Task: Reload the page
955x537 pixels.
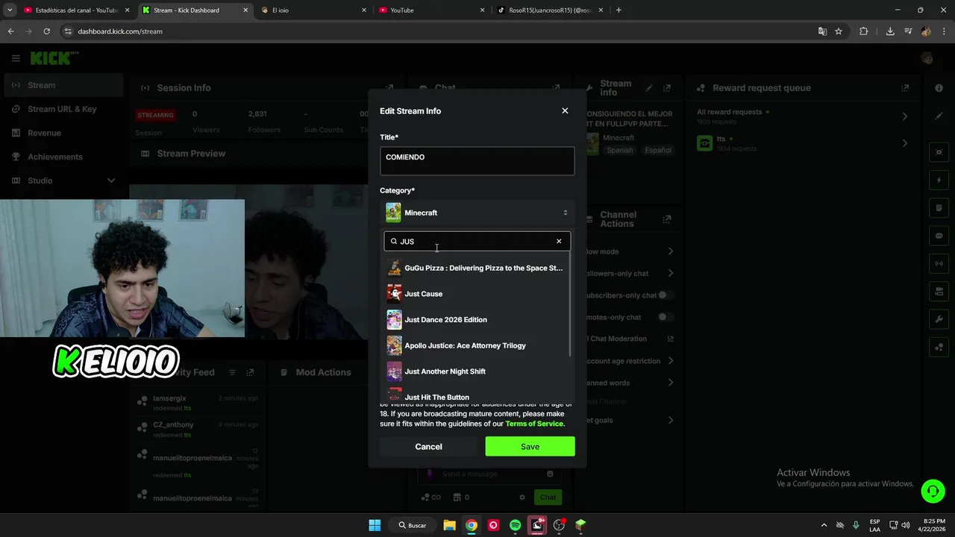Action: 46,31
